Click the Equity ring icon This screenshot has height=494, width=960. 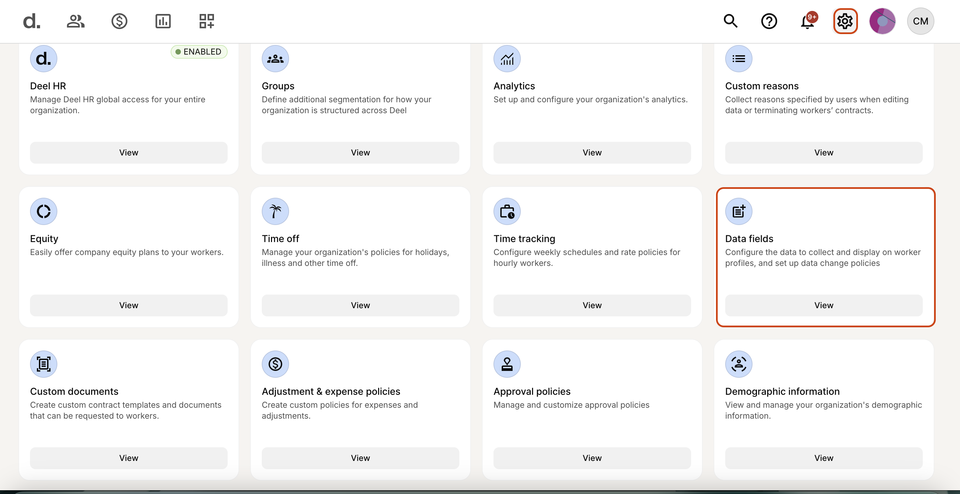click(44, 211)
